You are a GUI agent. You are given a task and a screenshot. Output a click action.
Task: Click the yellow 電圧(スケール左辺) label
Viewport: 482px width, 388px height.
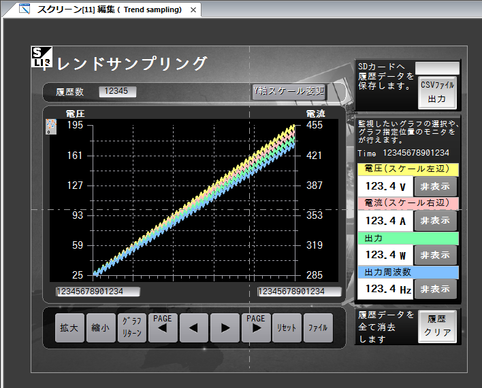pyautogui.click(x=407, y=169)
